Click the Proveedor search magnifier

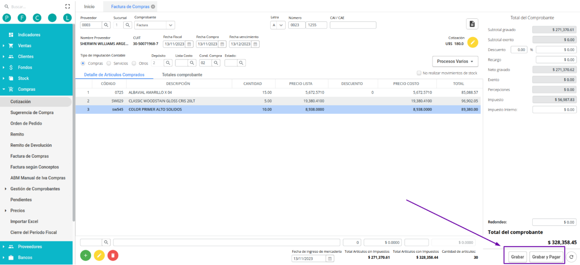[x=107, y=25]
